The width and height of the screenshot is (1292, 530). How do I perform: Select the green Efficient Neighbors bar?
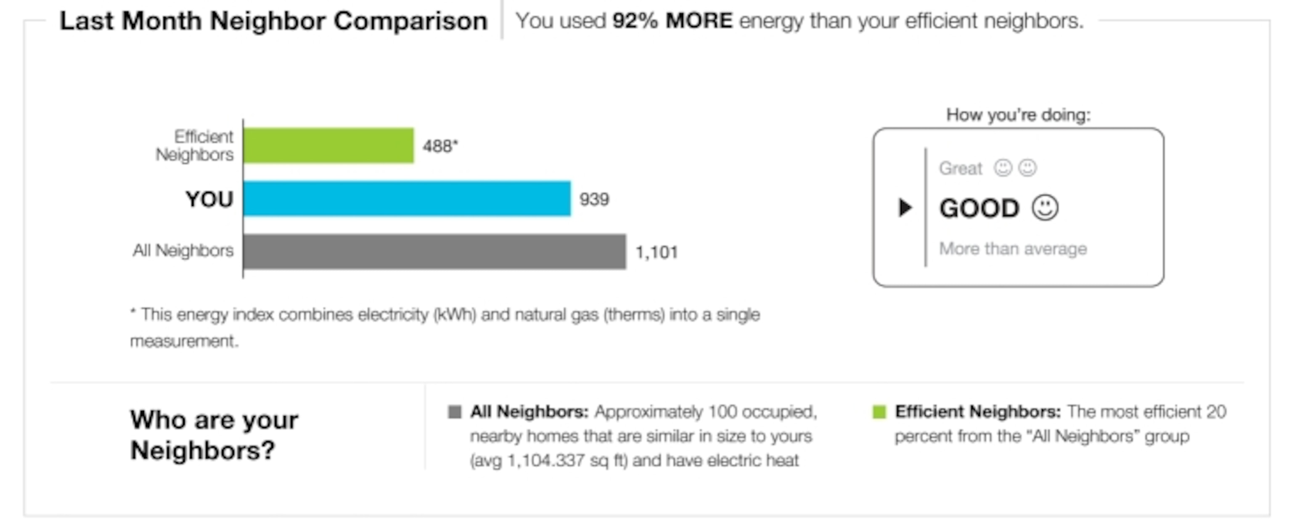[329, 145]
